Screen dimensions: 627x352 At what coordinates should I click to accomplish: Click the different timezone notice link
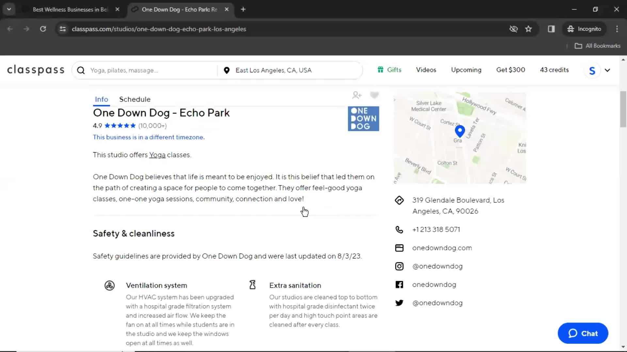click(x=148, y=137)
